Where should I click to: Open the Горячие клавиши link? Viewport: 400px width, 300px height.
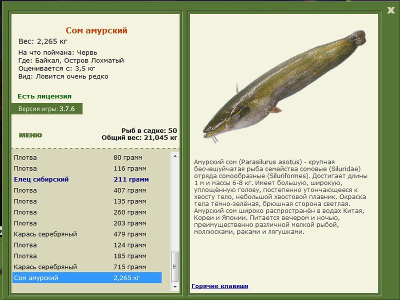click(x=220, y=286)
